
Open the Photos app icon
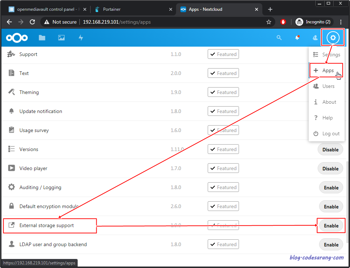coord(61,38)
